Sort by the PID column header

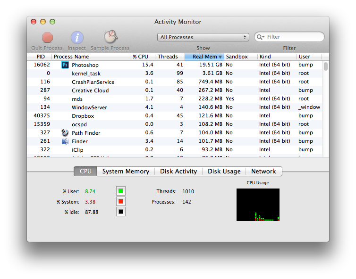pos(39,57)
